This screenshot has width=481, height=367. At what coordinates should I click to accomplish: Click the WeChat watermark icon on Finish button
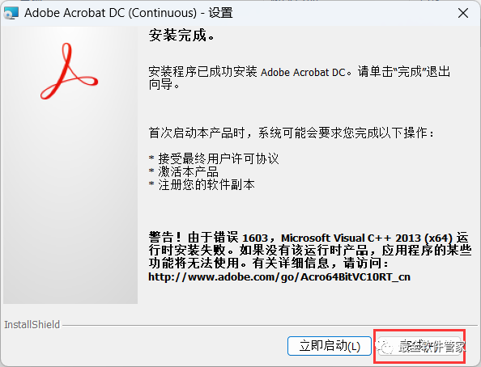tap(386, 347)
